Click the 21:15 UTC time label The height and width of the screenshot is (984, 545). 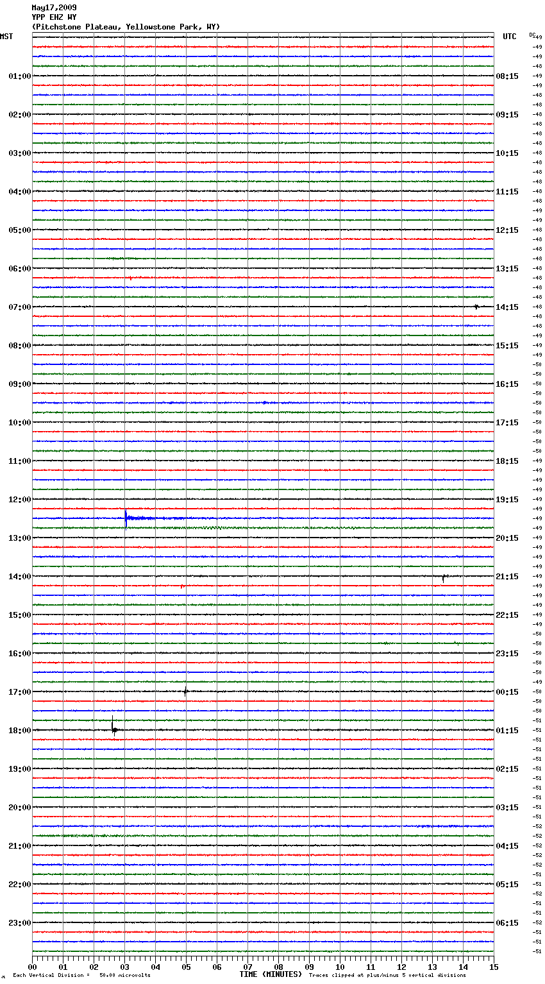coord(507,577)
